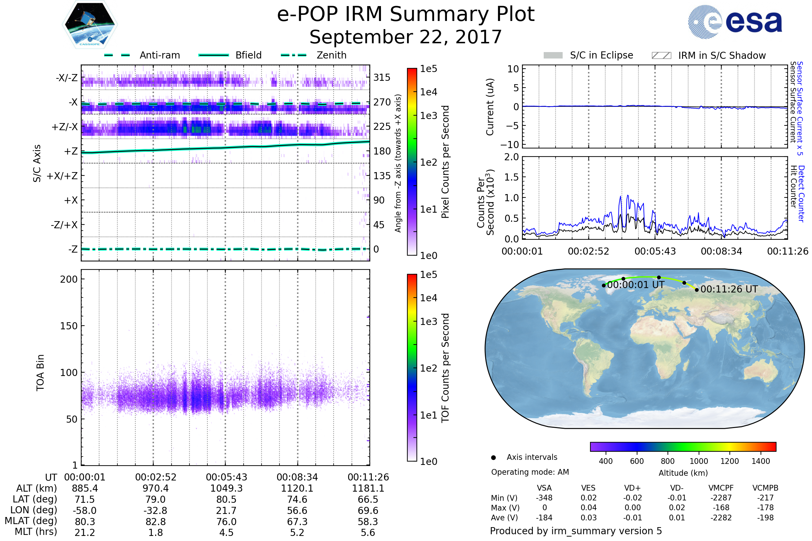Click the September 22, 2017 date heading

406,37
